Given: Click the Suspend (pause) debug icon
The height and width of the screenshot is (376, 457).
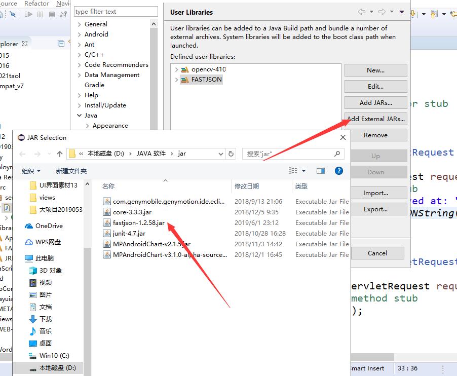Looking at the screenshot, I should pos(40,14).
